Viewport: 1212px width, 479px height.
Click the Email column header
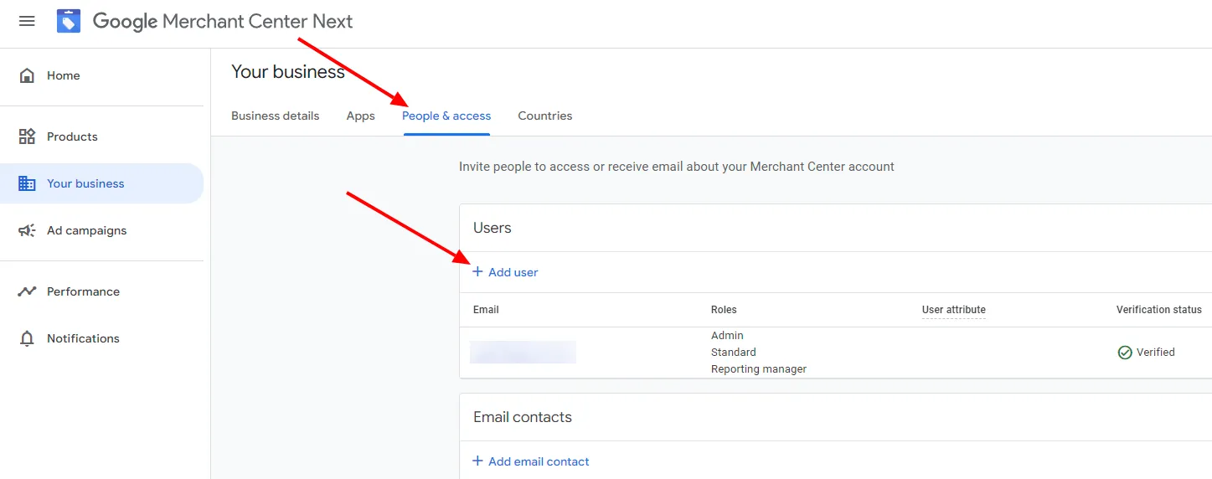(486, 310)
